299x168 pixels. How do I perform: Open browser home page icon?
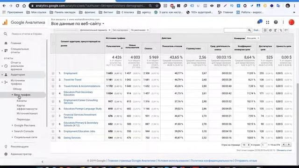tap(24, 6)
